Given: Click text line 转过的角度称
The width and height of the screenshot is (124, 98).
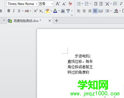Looking at the screenshot, I should [x=78, y=72].
